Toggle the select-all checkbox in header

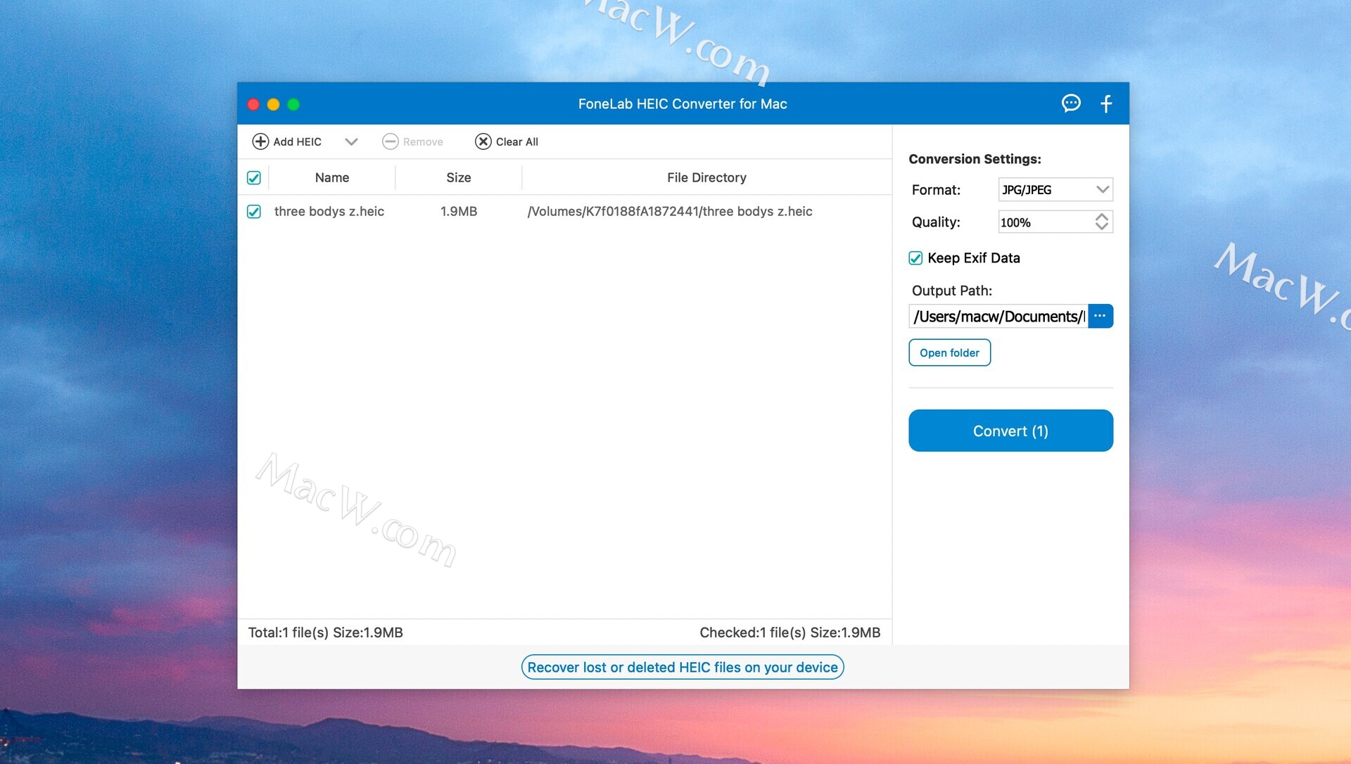(254, 178)
